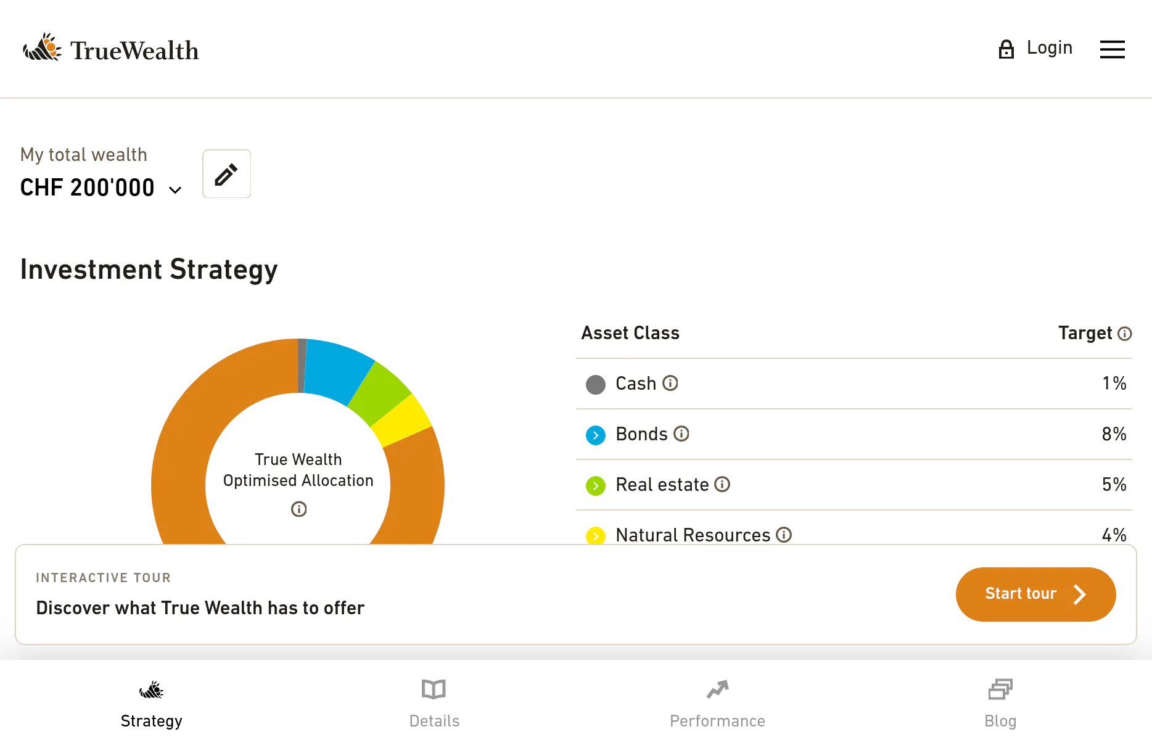Click the Start tour button

coord(1035,594)
